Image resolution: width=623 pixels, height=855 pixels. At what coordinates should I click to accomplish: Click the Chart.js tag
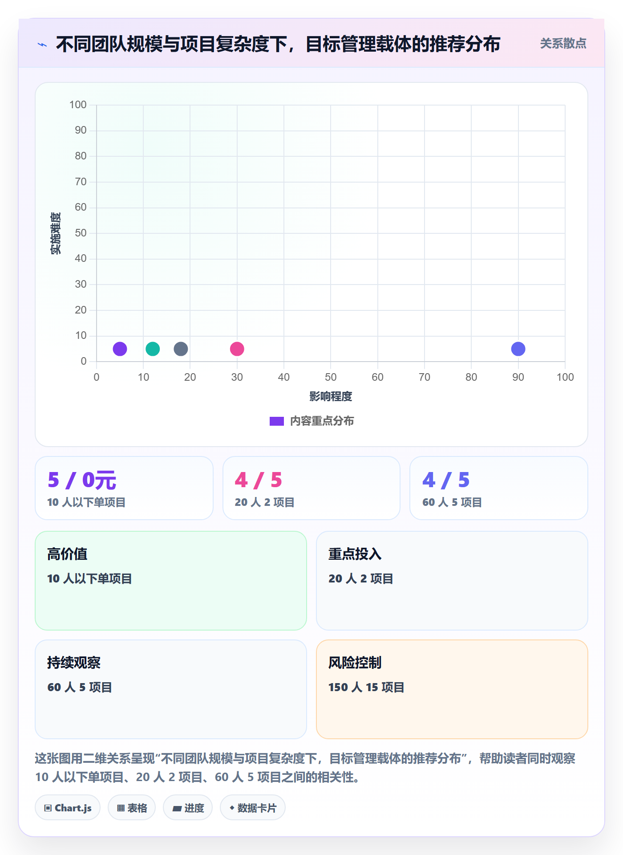pos(68,808)
